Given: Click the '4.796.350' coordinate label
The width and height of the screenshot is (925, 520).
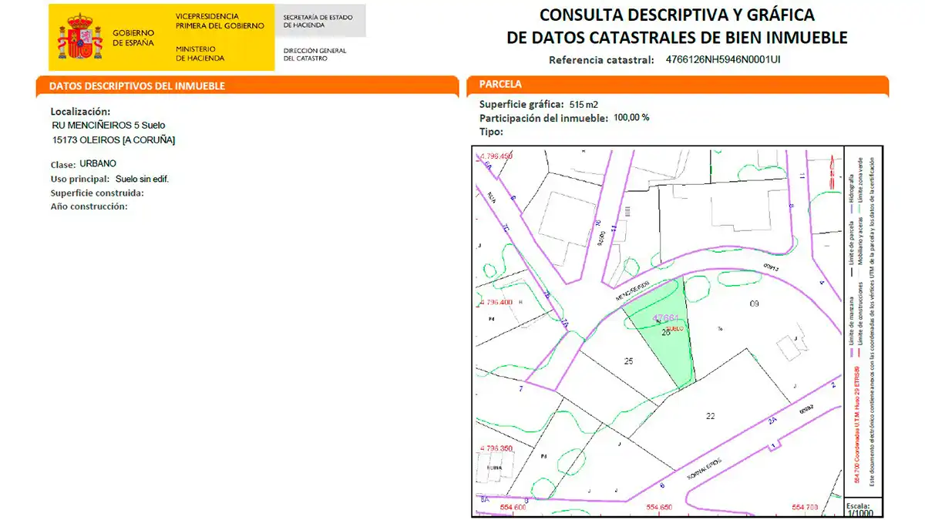Looking at the screenshot, I should (x=495, y=448).
